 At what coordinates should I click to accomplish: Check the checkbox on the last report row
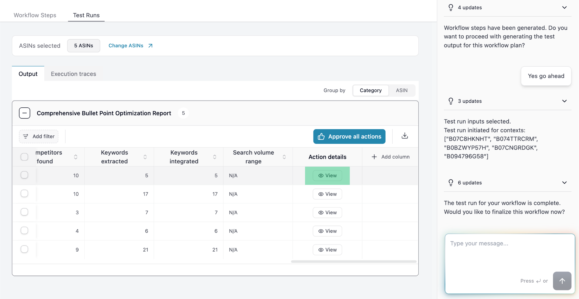pyautogui.click(x=24, y=249)
